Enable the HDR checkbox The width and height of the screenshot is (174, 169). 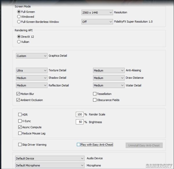pyautogui.click(x=20, y=114)
